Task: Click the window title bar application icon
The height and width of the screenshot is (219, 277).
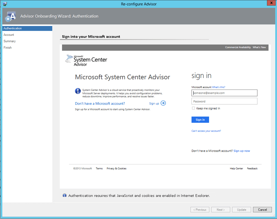Action: coord(5,4)
